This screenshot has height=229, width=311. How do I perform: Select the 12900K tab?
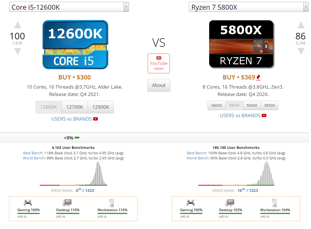click(x=101, y=107)
